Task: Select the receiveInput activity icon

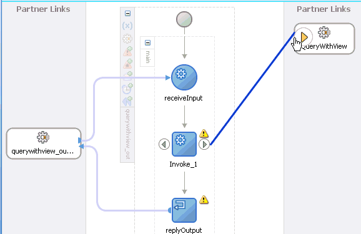Action: (x=184, y=77)
